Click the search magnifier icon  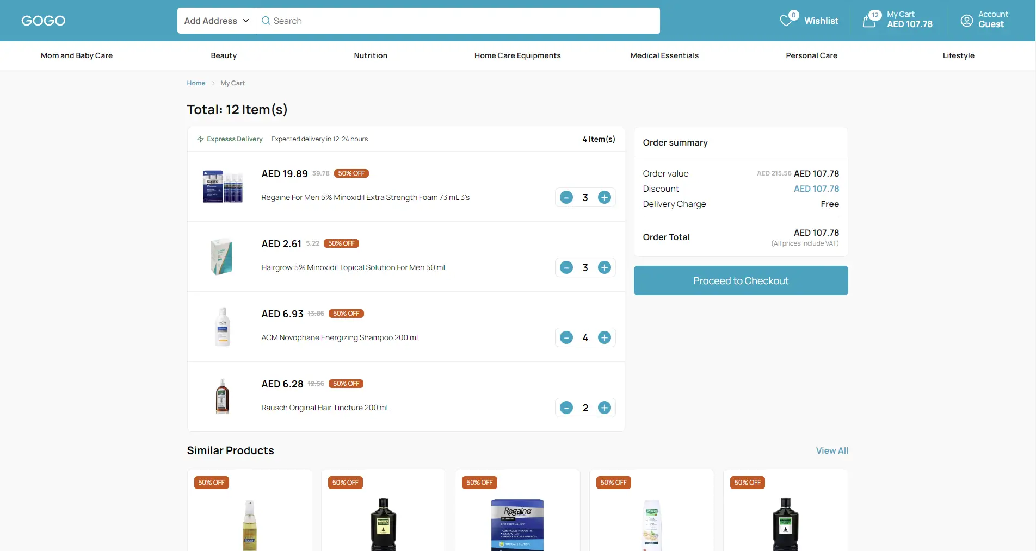point(266,21)
